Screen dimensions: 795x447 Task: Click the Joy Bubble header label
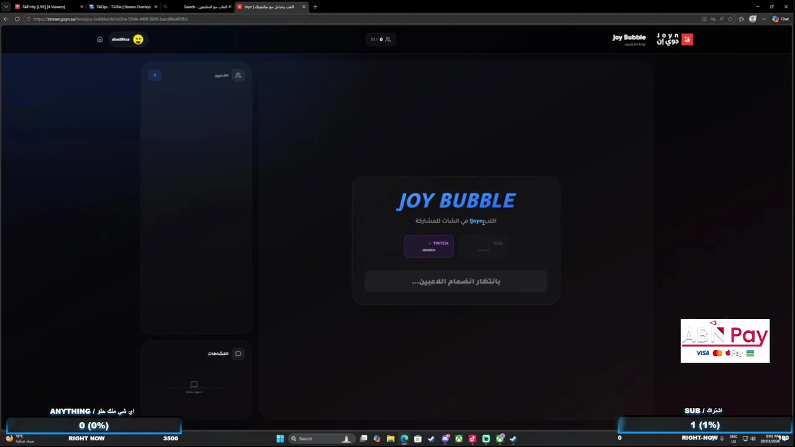coord(629,37)
